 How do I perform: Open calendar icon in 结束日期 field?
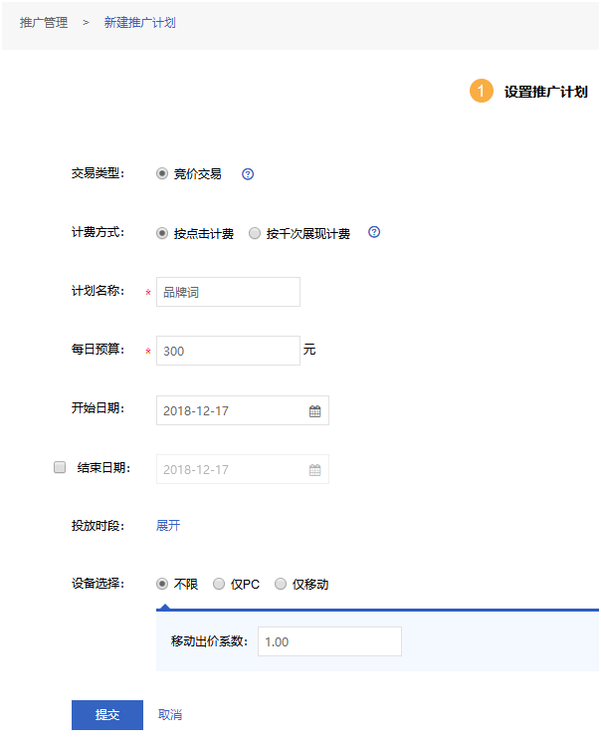314,470
